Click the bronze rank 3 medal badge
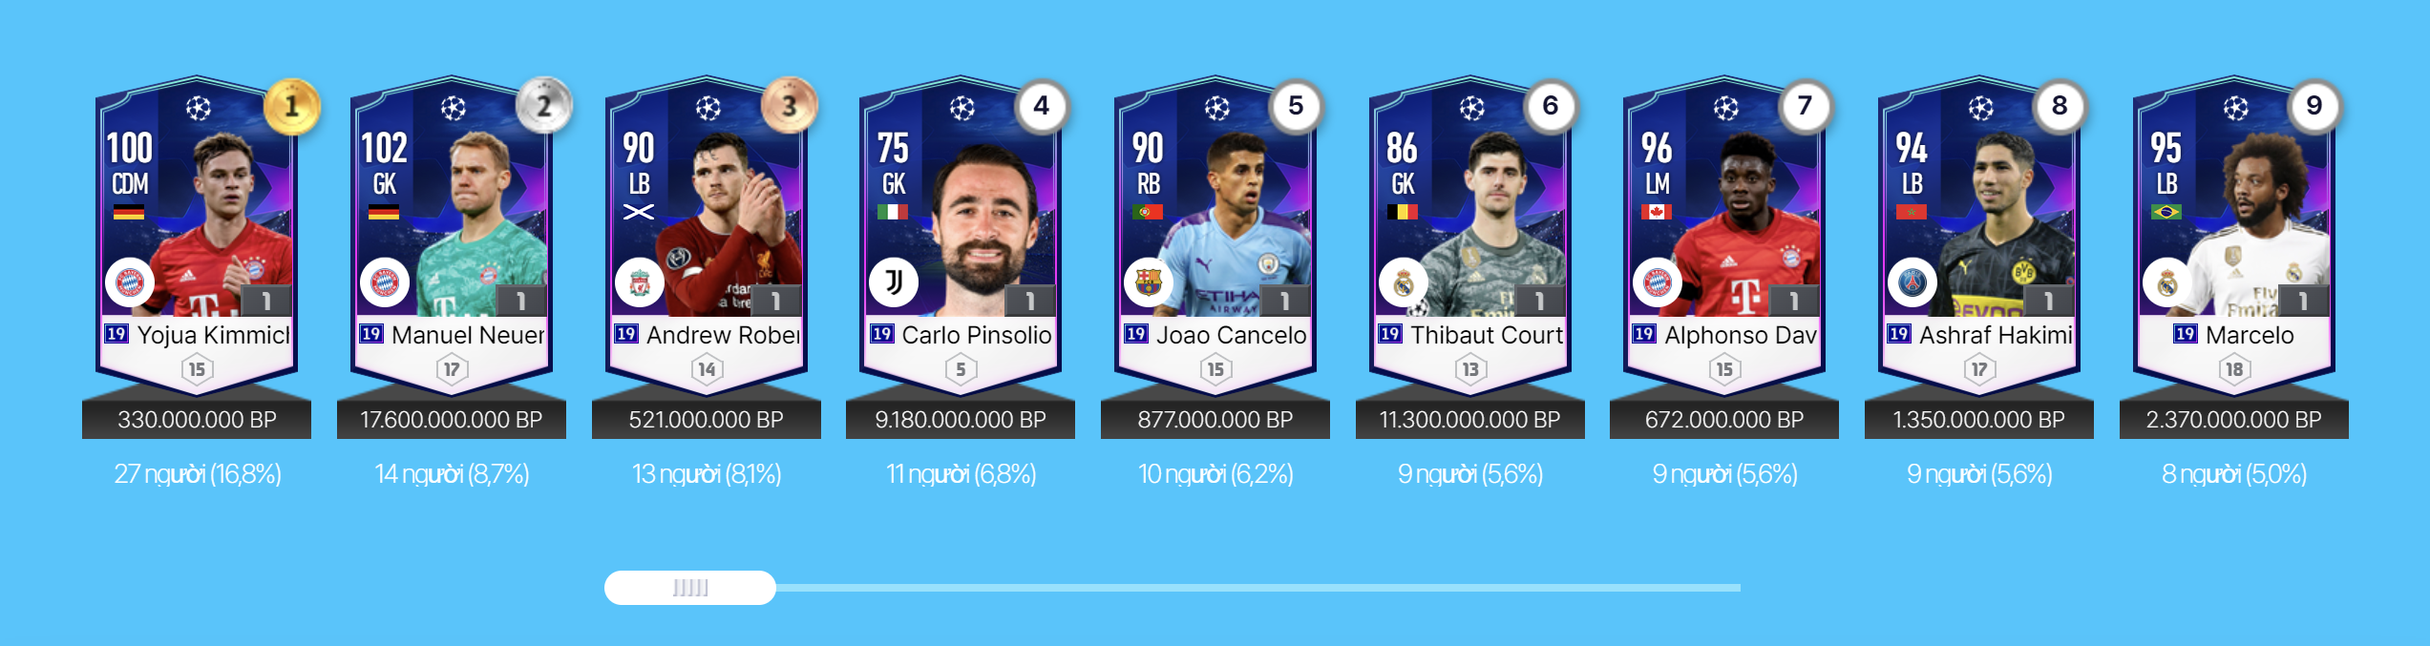 coord(789,106)
